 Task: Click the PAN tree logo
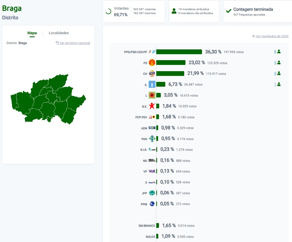click(x=152, y=139)
